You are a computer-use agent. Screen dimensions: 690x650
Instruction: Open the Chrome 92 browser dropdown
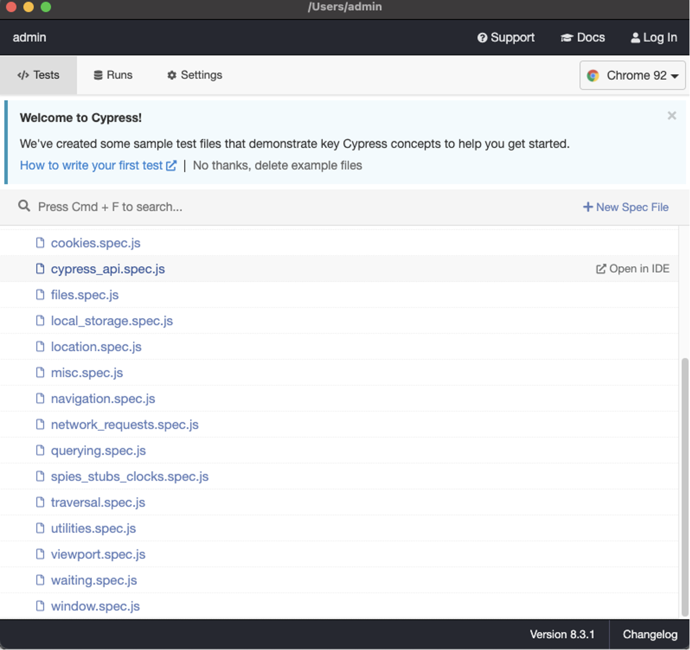click(632, 75)
